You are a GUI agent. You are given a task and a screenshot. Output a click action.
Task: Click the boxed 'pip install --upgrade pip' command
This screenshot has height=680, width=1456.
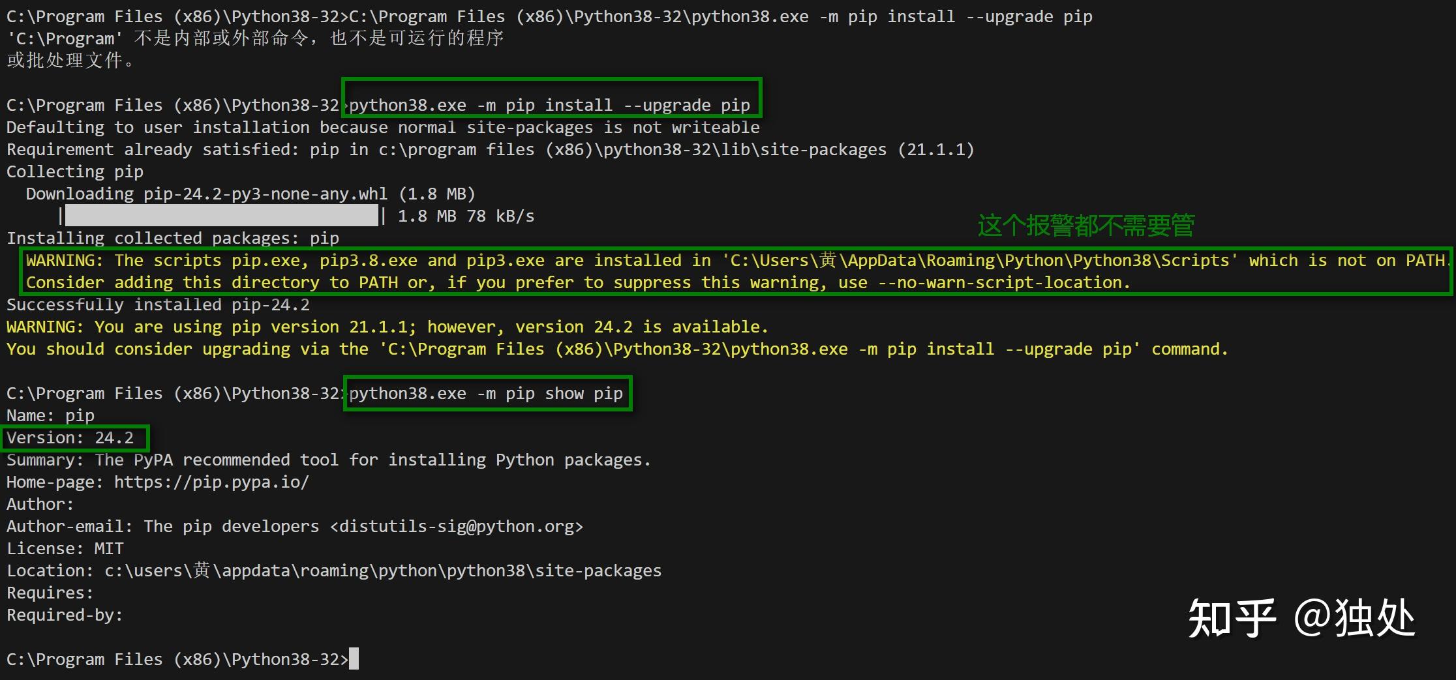tap(550, 105)
